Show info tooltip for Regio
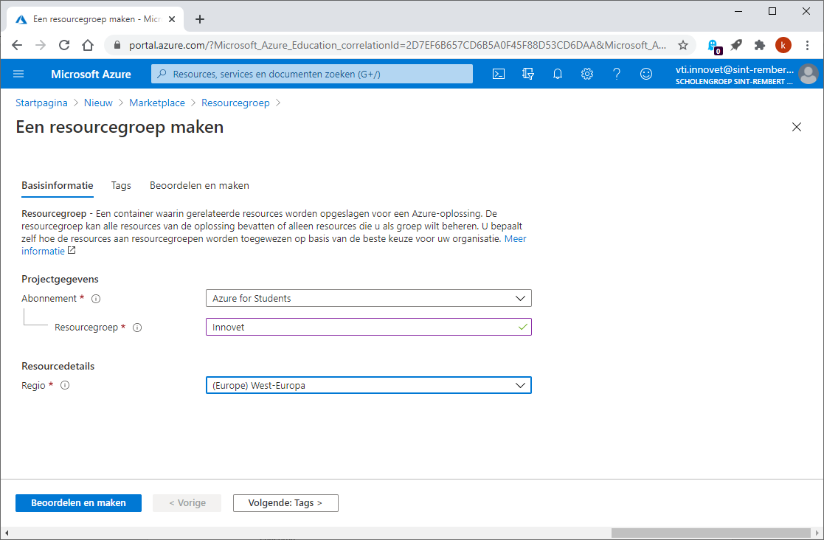The width and height of the screenshot is (824, 540). pos(65,386)
